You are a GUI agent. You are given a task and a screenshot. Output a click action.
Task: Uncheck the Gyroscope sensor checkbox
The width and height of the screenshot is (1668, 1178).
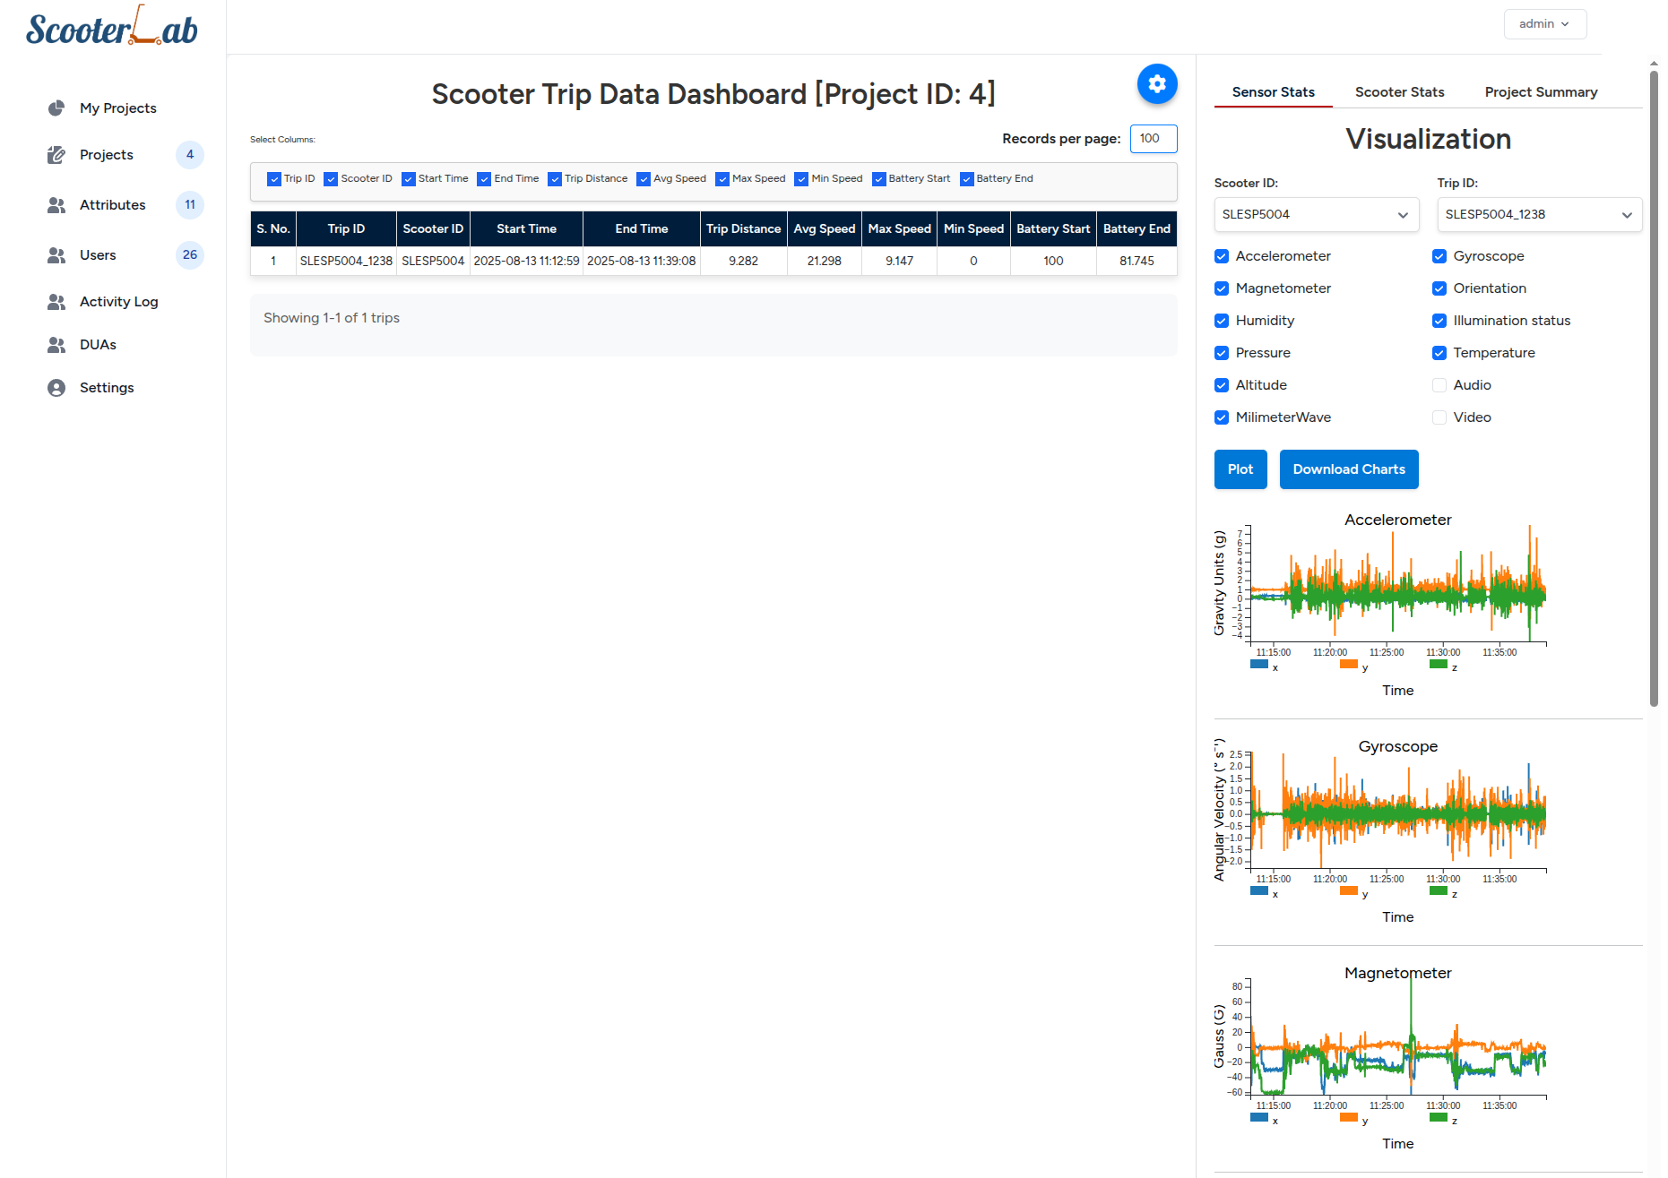pos(1439,256)
